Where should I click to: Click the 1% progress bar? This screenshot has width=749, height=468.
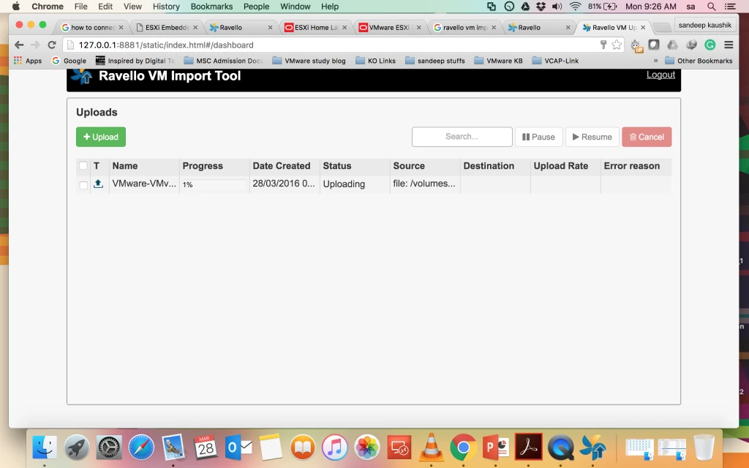click(214, 184)
